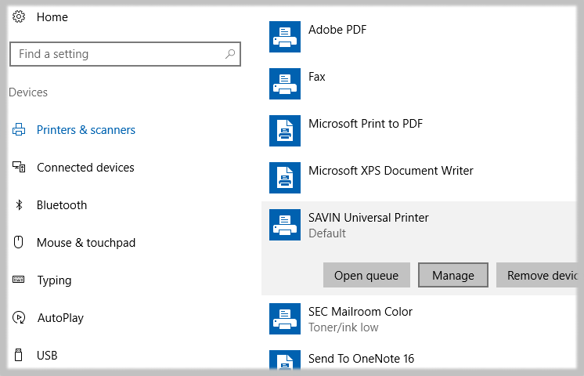Click the Home gear icon
Viewport: 584px width, 376px height.
pos(19,16)
